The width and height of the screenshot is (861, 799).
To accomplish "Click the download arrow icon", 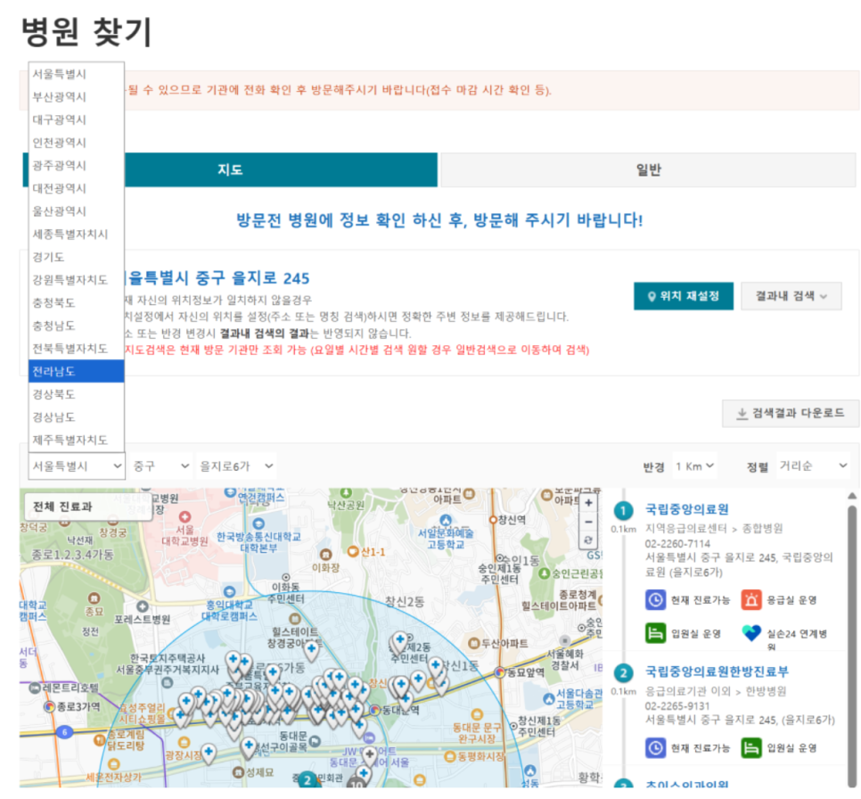I will coord(742,414).
